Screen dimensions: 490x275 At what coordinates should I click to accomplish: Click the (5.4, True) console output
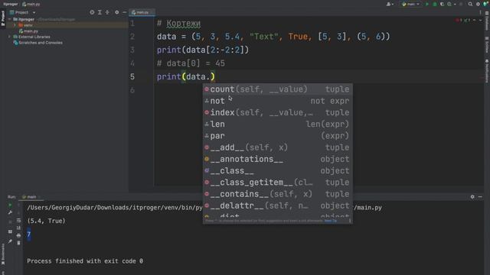(46, 221)
